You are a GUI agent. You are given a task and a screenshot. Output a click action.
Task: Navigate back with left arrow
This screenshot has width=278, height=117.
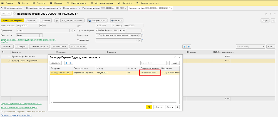click(x=3, y=14)
